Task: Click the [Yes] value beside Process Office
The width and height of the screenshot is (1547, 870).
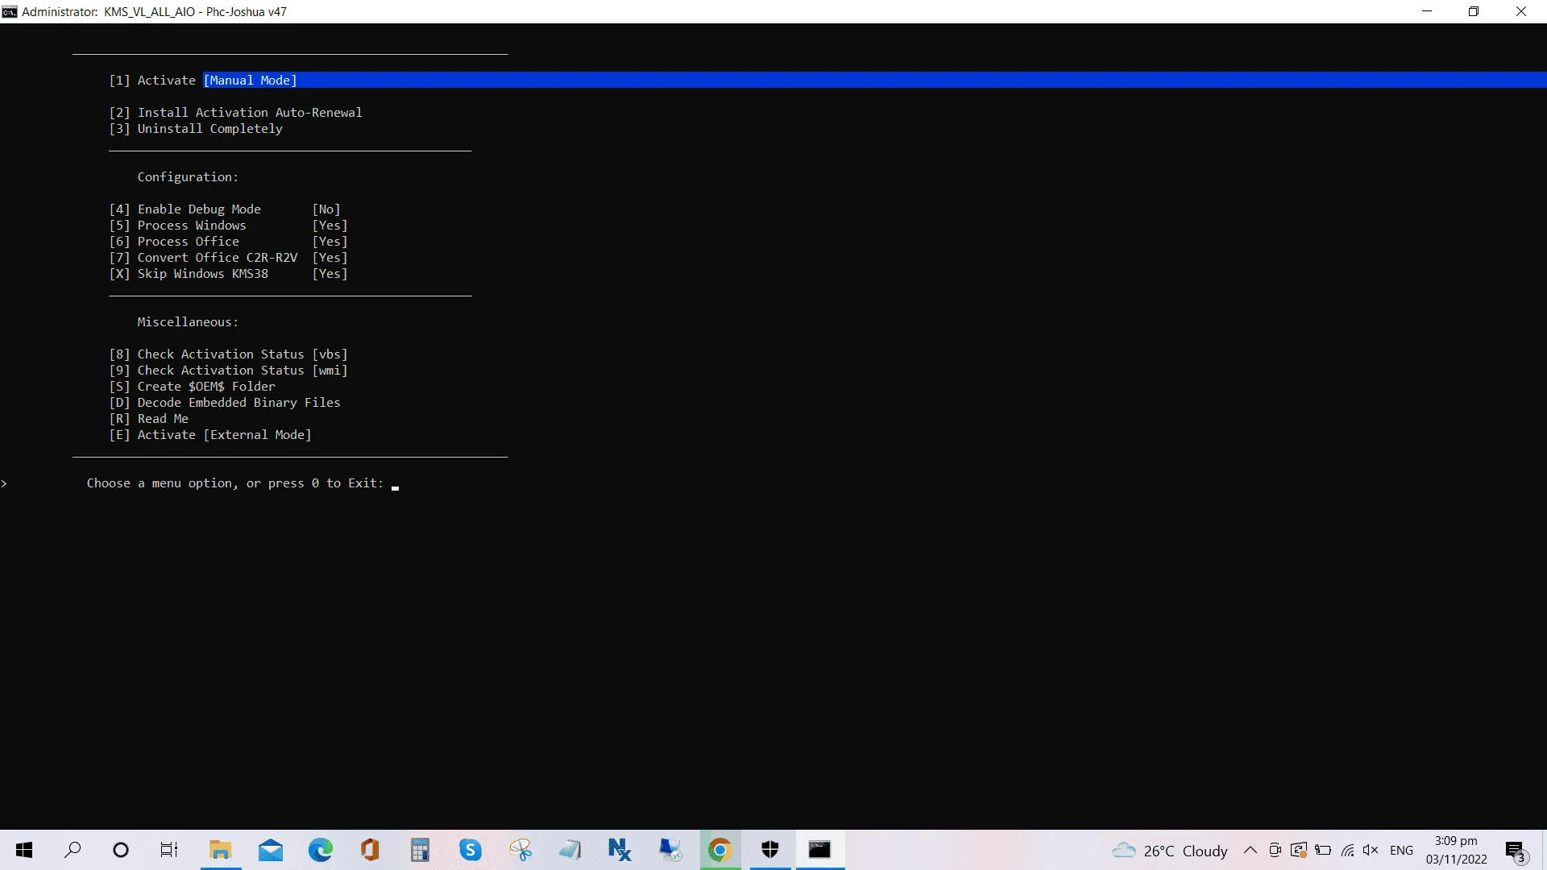Action: tap(330, 242)
